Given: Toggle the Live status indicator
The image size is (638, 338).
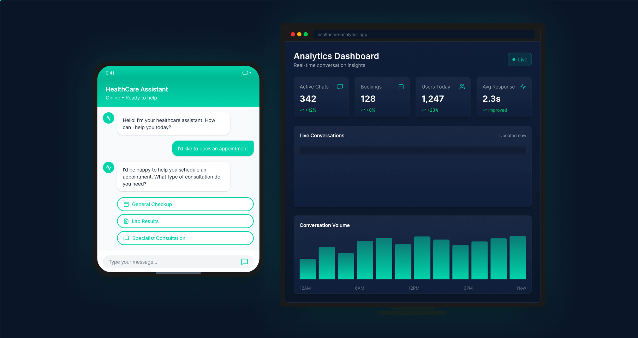Looking at the screenshot, I should 519,59.
